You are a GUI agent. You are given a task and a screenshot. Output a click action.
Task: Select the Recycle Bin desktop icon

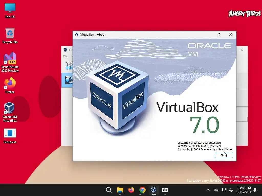[x=10, y=35]
